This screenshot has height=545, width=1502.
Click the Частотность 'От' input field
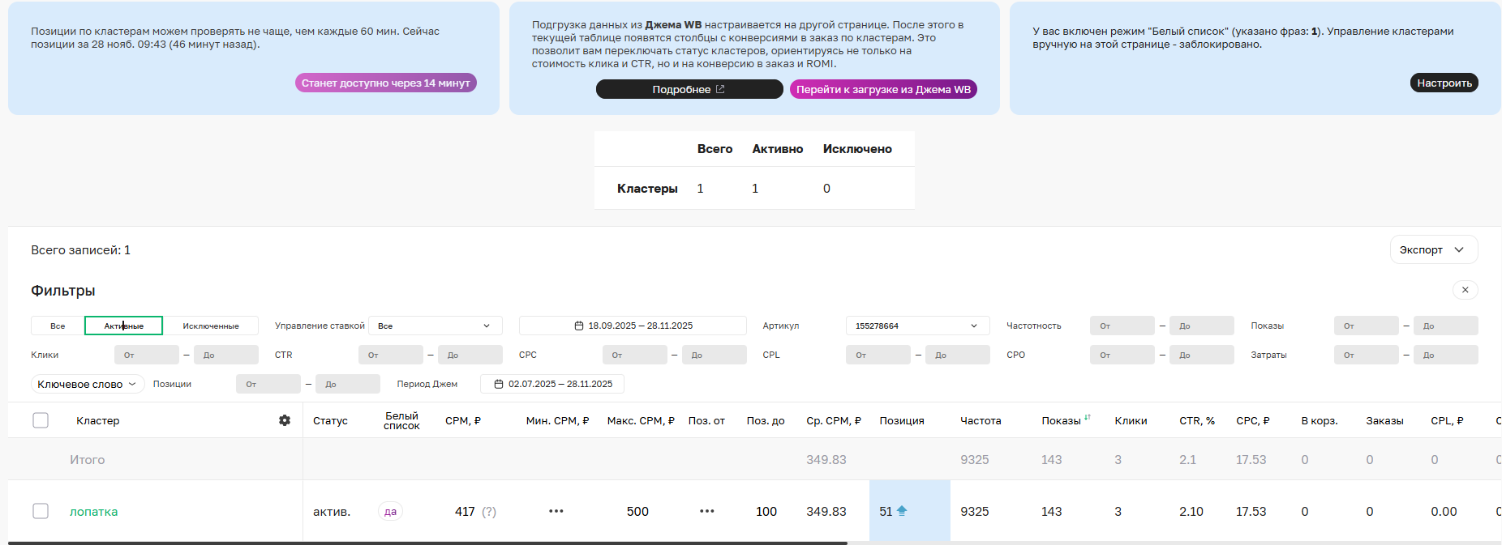click(1122, 326)
